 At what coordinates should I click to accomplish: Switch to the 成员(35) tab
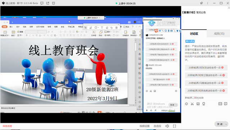click(x=219, y=34)
